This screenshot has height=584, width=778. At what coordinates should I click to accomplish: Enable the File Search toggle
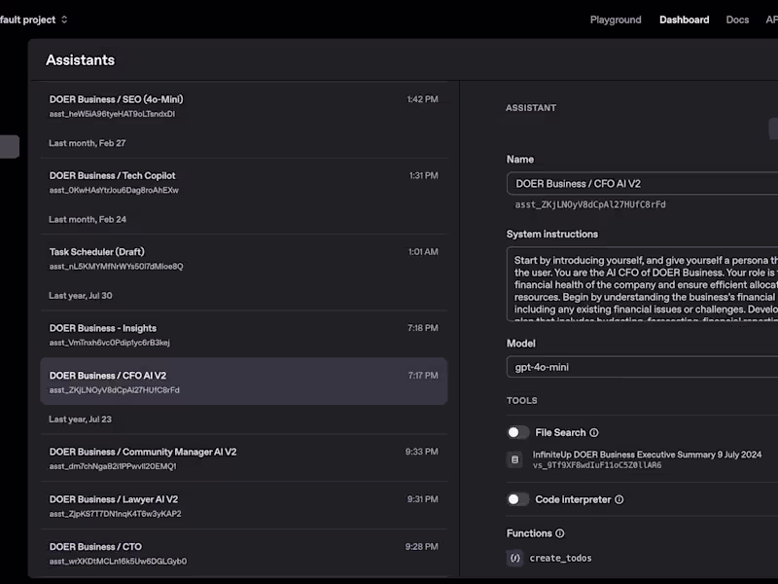(518, 433)
